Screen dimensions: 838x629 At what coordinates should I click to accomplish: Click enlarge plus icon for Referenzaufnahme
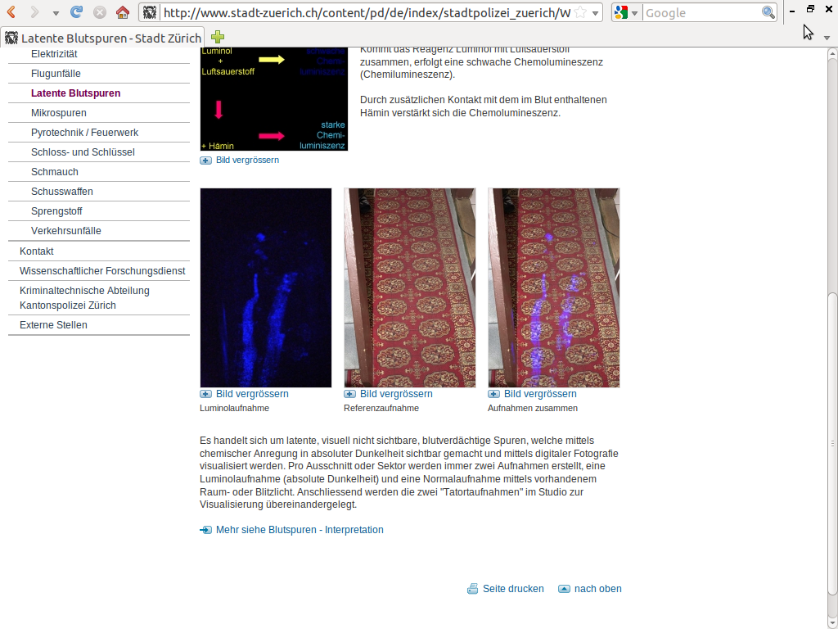click(x=349, y=394)
